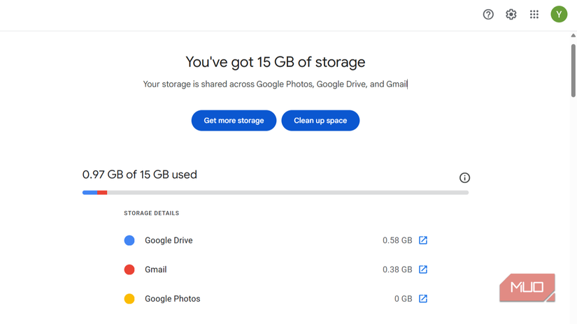Select the Google Photos row label
This screenshot has height=324, width=577.
tap(172, 299)
